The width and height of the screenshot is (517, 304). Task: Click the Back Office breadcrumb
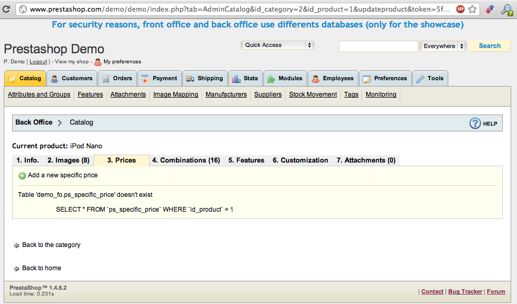pyautogui.click(x=34, y=122)
